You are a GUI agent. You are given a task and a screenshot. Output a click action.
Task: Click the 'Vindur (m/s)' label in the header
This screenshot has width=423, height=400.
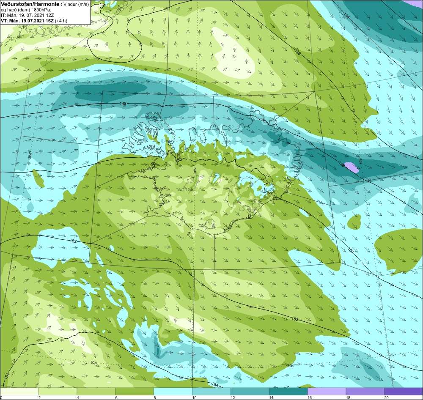click(76, 5)
